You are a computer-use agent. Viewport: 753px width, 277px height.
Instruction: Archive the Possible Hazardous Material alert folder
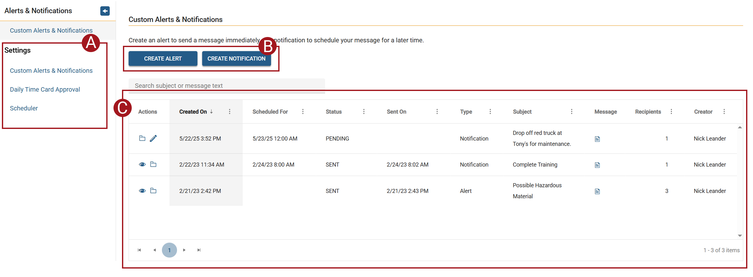pyautogui.click(x=153, y=191)
